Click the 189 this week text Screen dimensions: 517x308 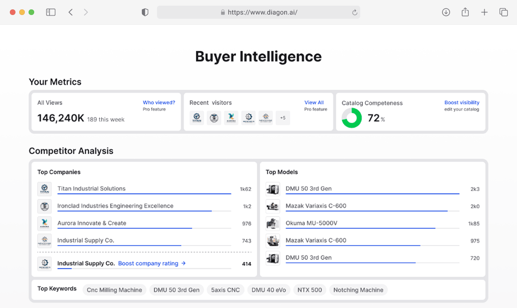[106, 120]
